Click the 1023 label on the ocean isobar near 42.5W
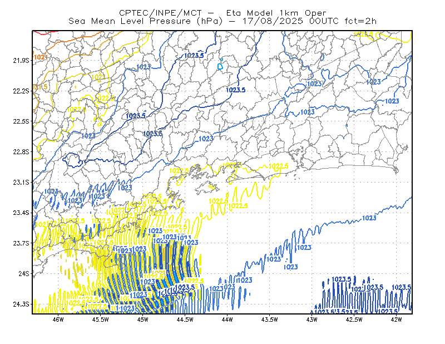The width and height of the screenshot is (445, 344). point(369,218)
